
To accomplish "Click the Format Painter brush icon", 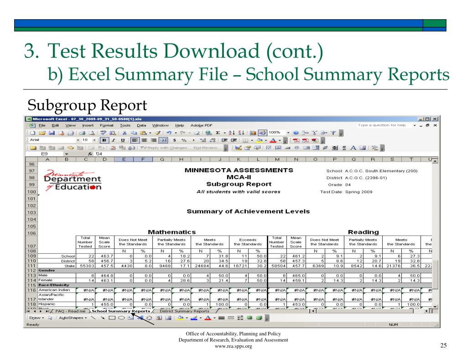I will point(158,133).
